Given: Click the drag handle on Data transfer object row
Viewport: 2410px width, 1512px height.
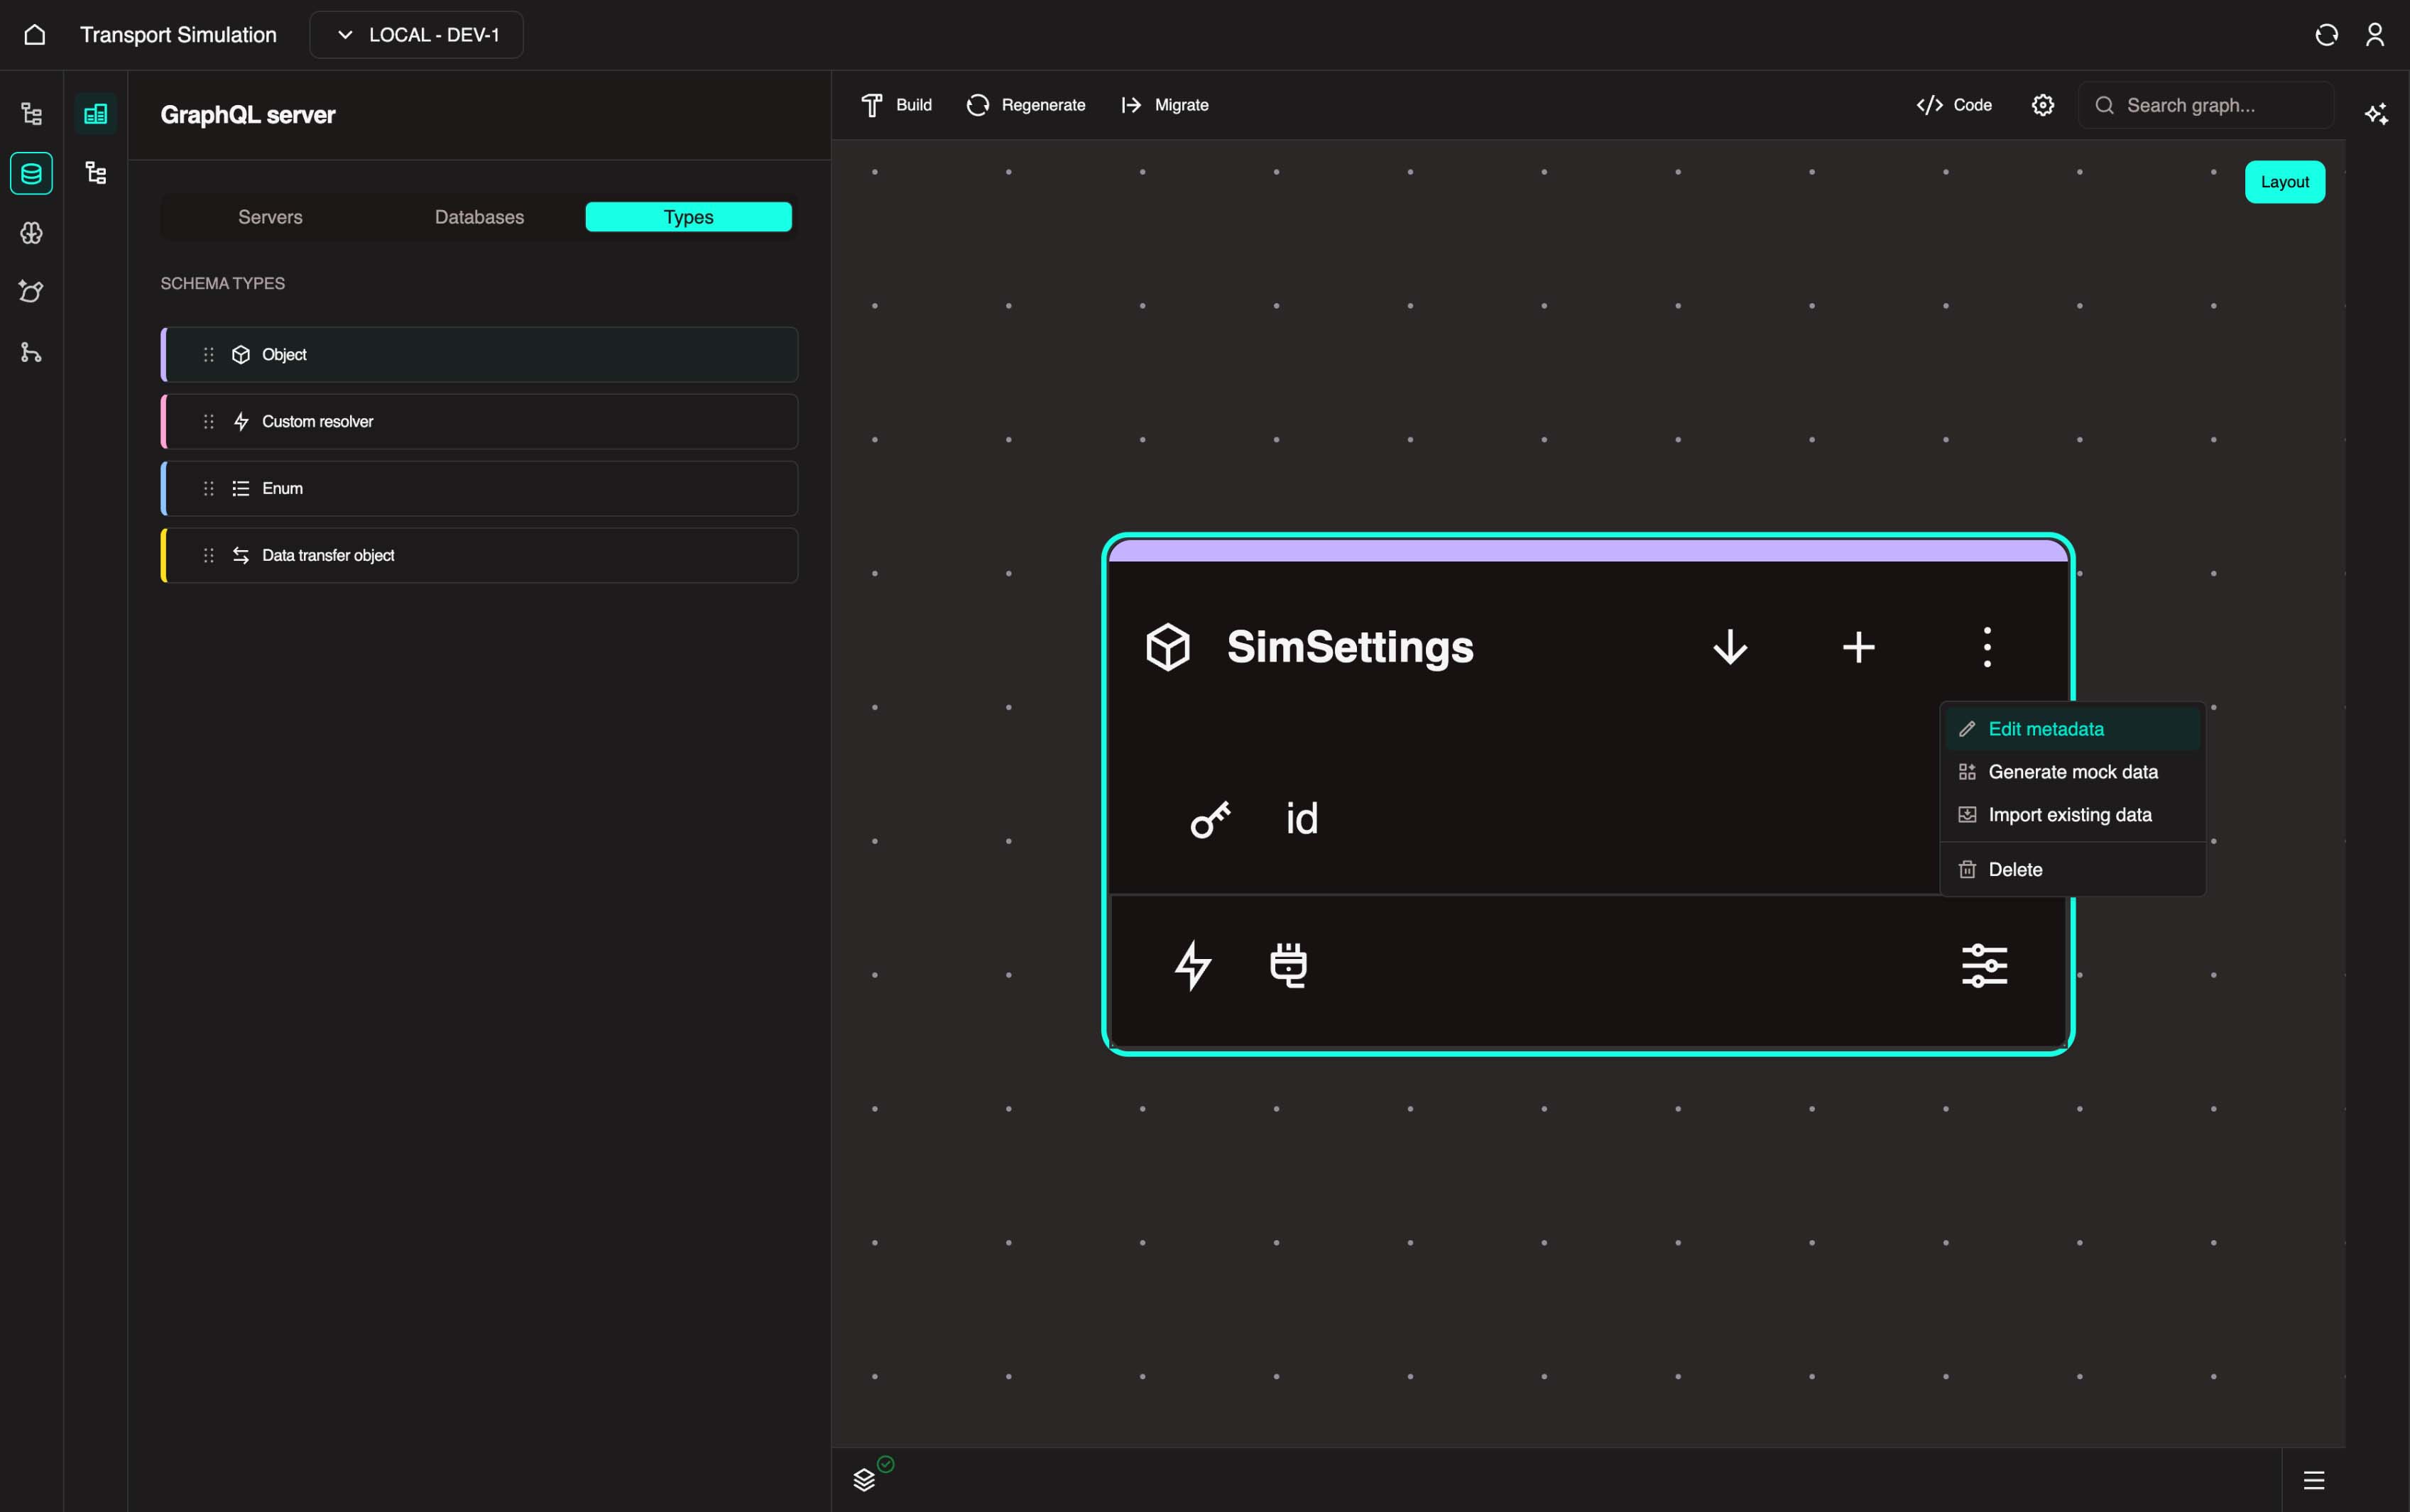Looking at the screenshot, I should [x=209, y=556].
